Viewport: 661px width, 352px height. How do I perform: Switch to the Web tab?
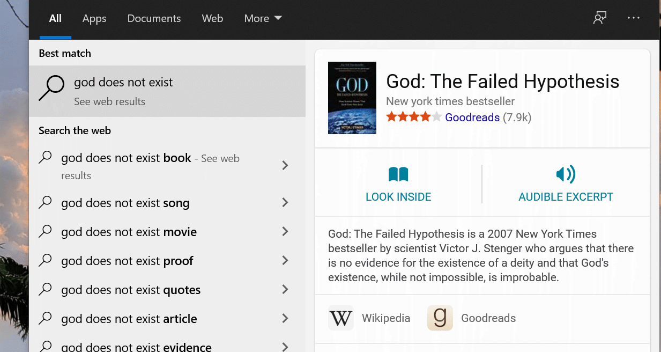212,18
